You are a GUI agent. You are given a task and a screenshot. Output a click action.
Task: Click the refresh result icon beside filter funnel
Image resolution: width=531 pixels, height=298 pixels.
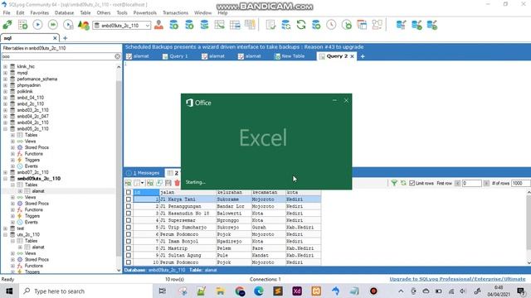tap(403, 183)
